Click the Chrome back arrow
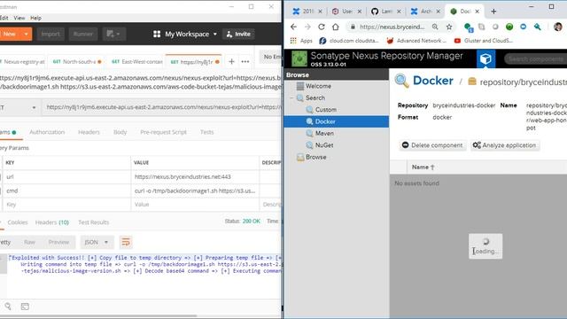The height and width of the screenshot is (319, 567). click(x=293, y=27)
